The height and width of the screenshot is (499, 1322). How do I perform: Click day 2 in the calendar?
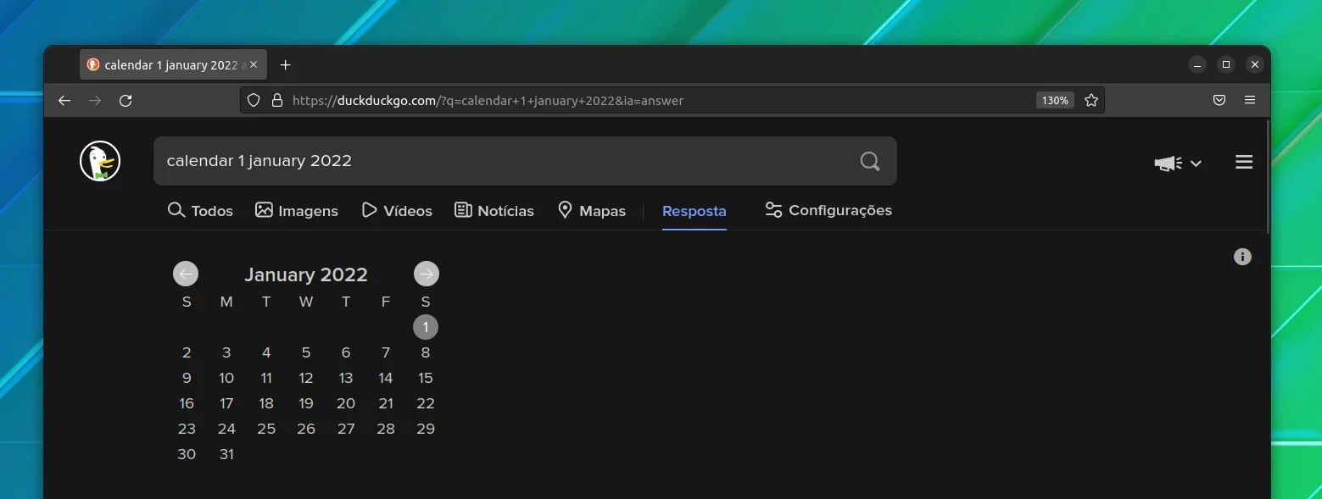point(187,352)
